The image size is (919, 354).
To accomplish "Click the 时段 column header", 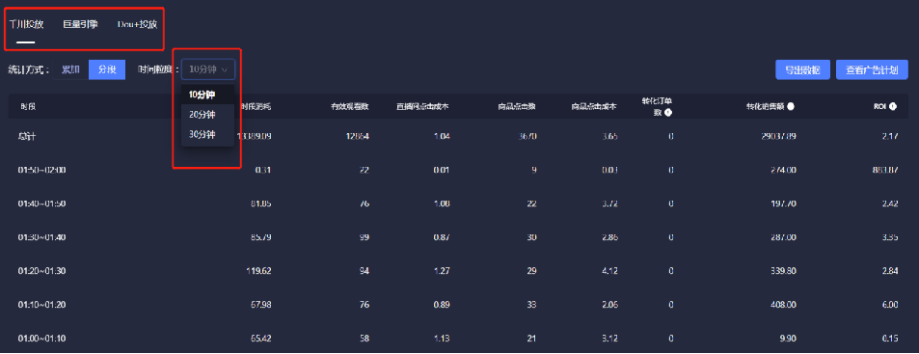I will click(28, 107).
